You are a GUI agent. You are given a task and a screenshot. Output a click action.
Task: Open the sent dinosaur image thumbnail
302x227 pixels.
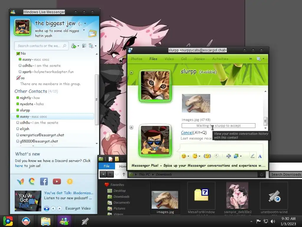196,103
